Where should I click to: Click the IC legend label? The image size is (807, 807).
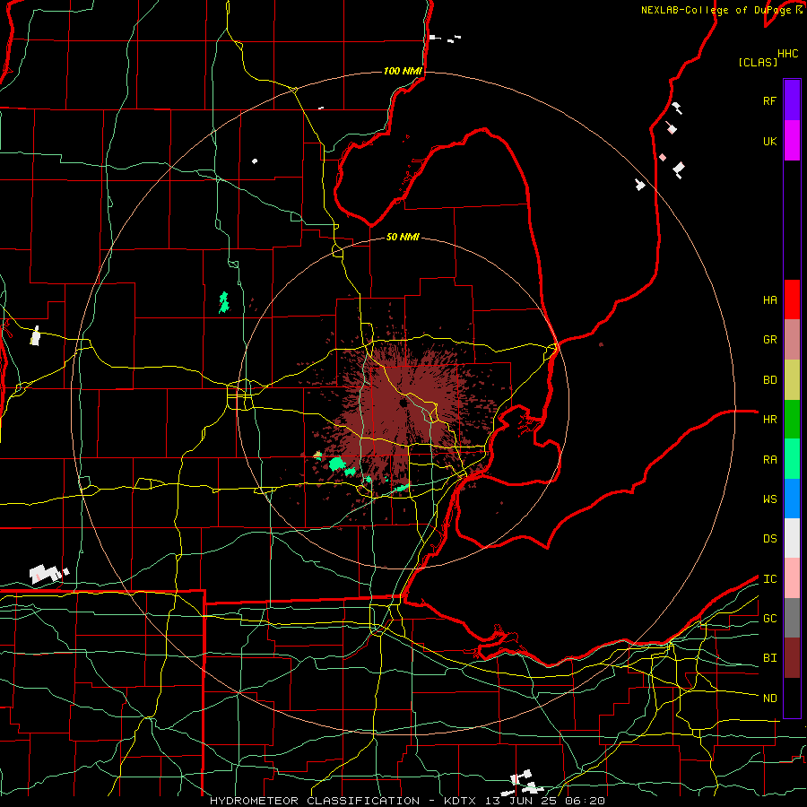[x=769, y=578]
